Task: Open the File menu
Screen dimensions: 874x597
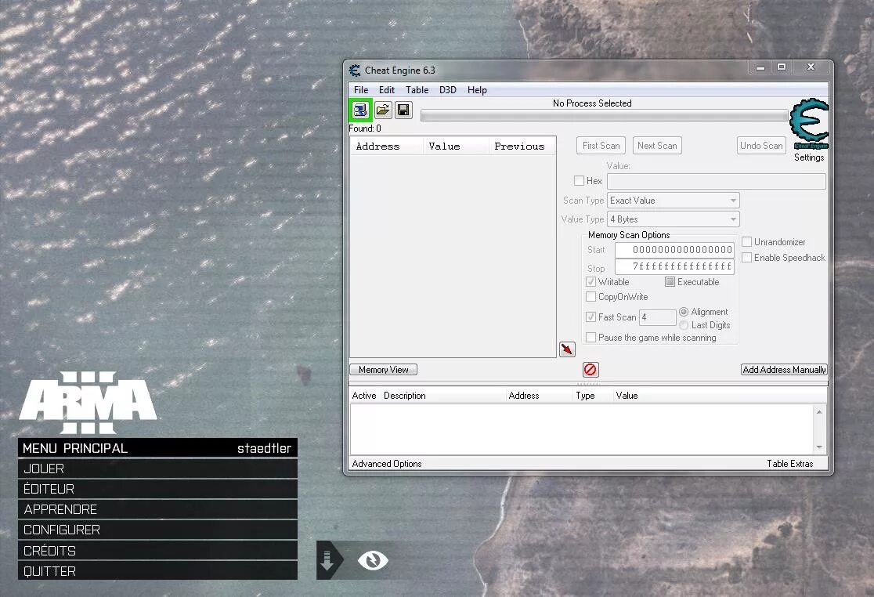Action: tap(361, 90)
